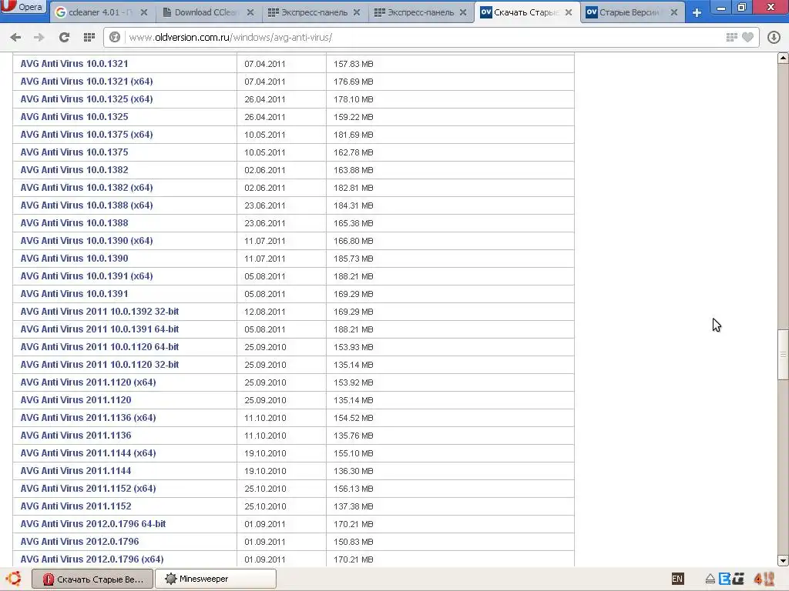Open the taskbar start button
Image resolution: width=789 pixels, height=591 pixels.
coord(14,579)
